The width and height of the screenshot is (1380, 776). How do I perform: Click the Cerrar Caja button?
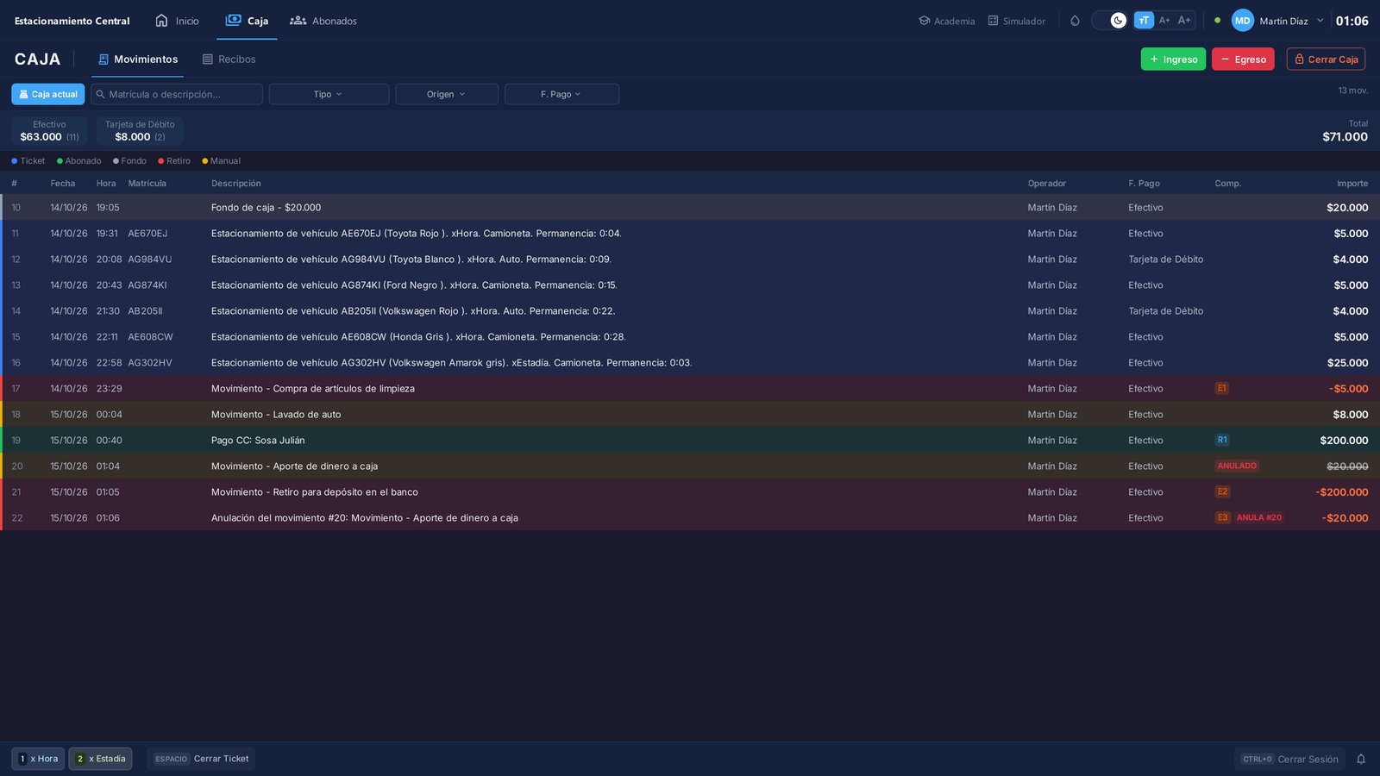point(1326,59)
